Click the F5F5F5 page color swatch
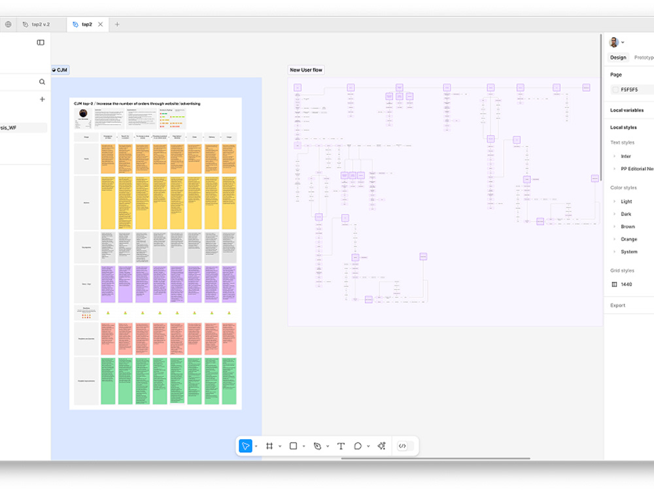Image resolution: width=654 pixels, height=490 pixels. [x=615, y=90]
